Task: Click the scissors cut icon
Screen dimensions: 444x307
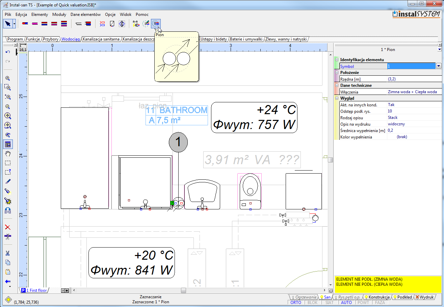Action: tap(8, 253)
